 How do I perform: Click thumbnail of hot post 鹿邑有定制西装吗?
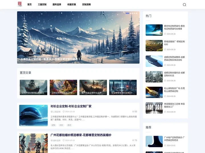click(x=154, y=30)
